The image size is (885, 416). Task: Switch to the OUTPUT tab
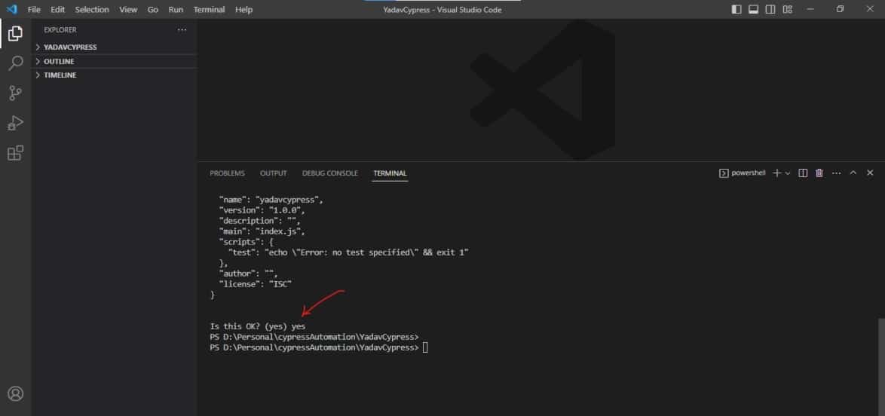pos(273,173)
